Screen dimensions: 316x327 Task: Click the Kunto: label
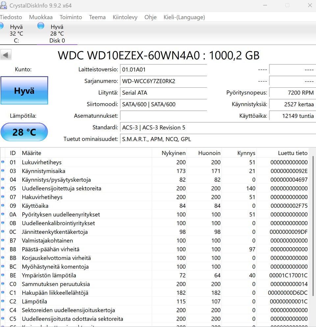point(23,69)
